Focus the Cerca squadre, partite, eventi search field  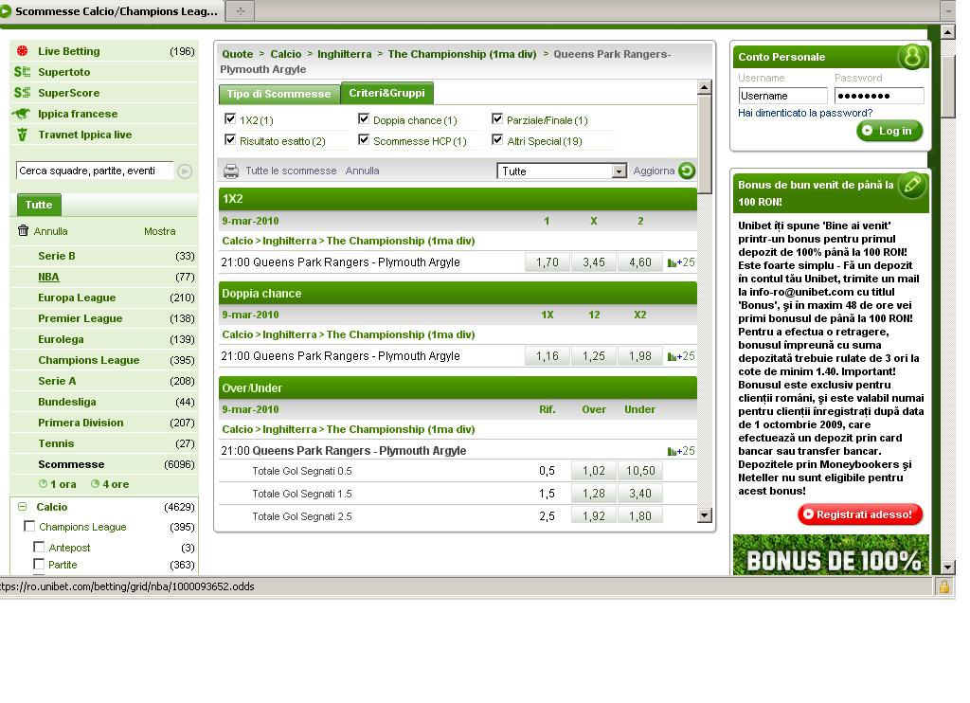[95, 171]
